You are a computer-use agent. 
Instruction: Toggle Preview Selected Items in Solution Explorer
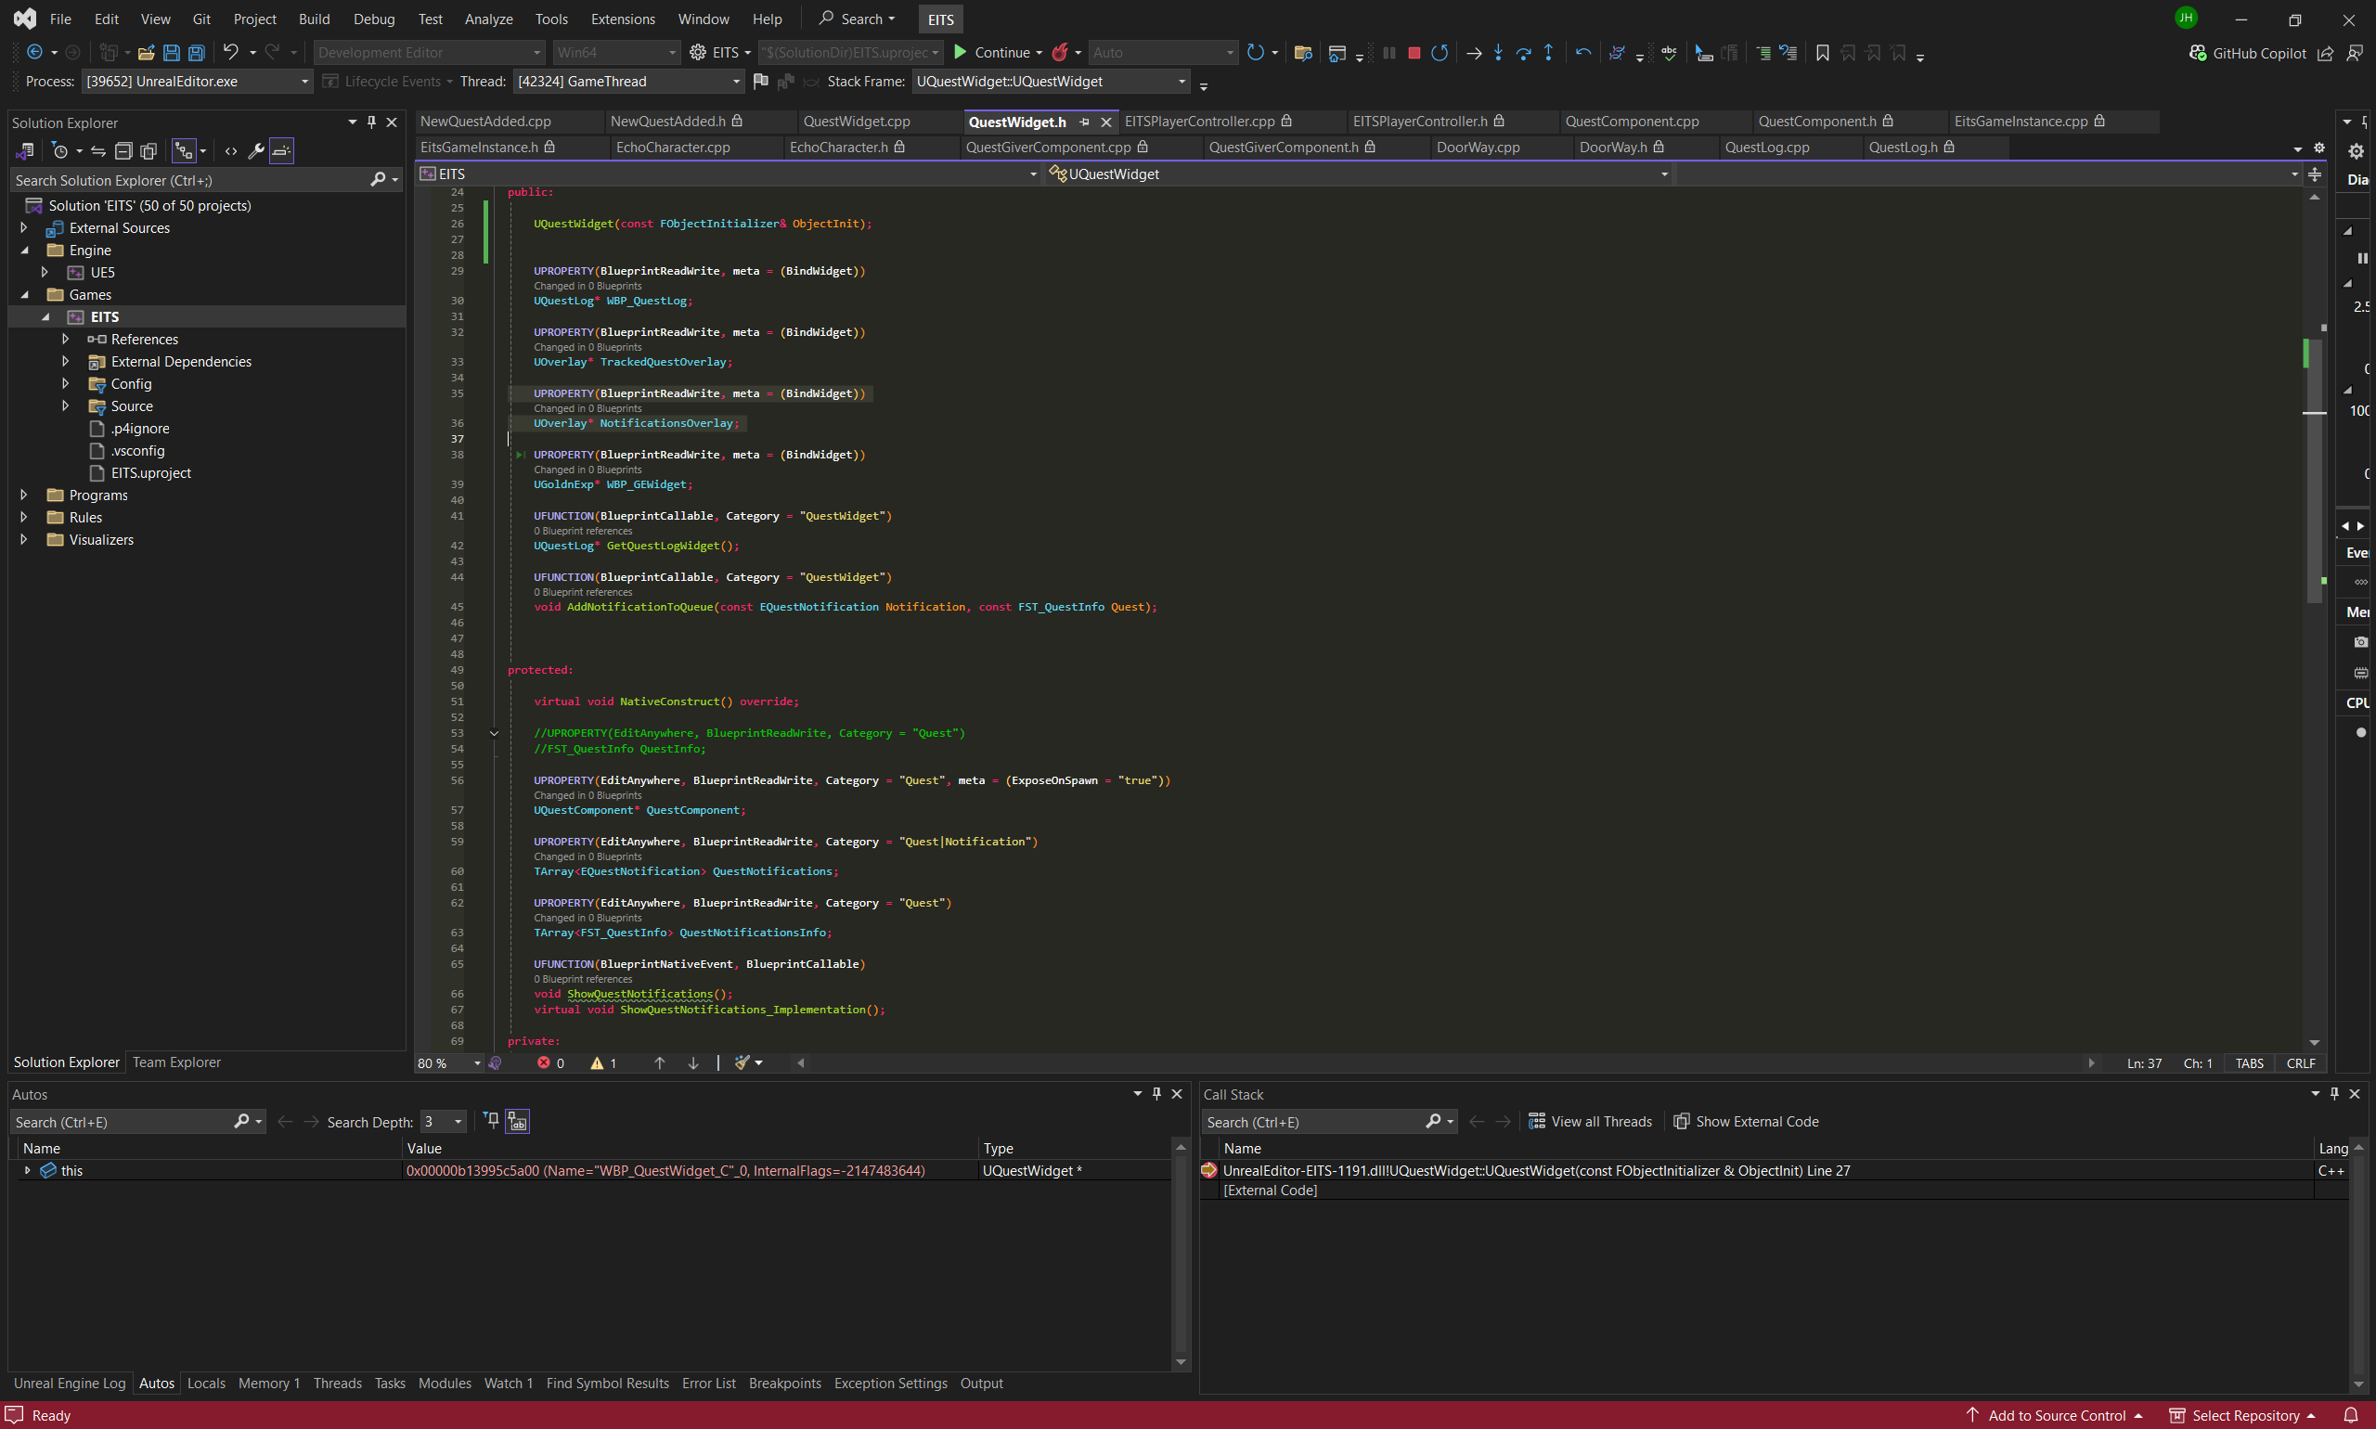[281, 150]
